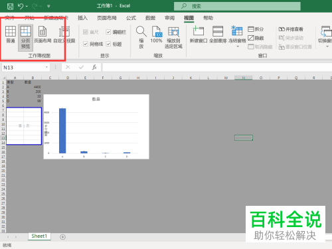Click the fx insert function icon
332x249 pixels.
point(94,67)
